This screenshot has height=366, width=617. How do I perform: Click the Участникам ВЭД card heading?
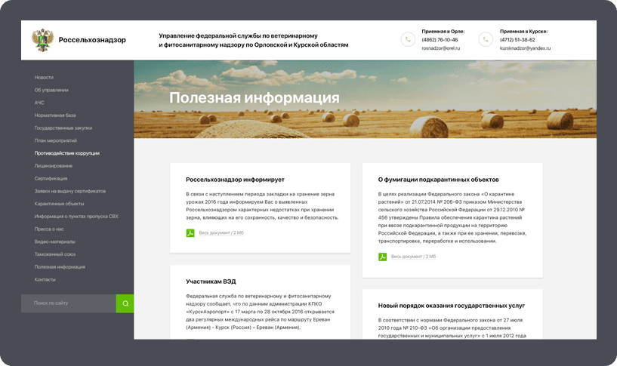[x=211, y=281]
